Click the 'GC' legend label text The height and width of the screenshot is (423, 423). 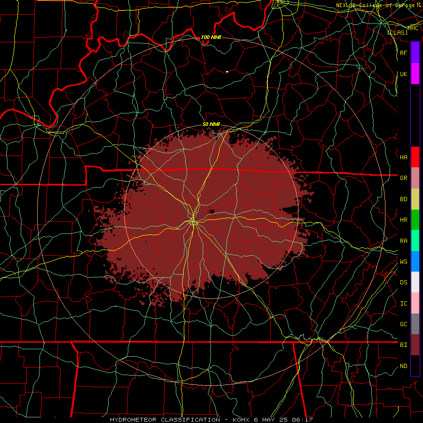[403, 324]
